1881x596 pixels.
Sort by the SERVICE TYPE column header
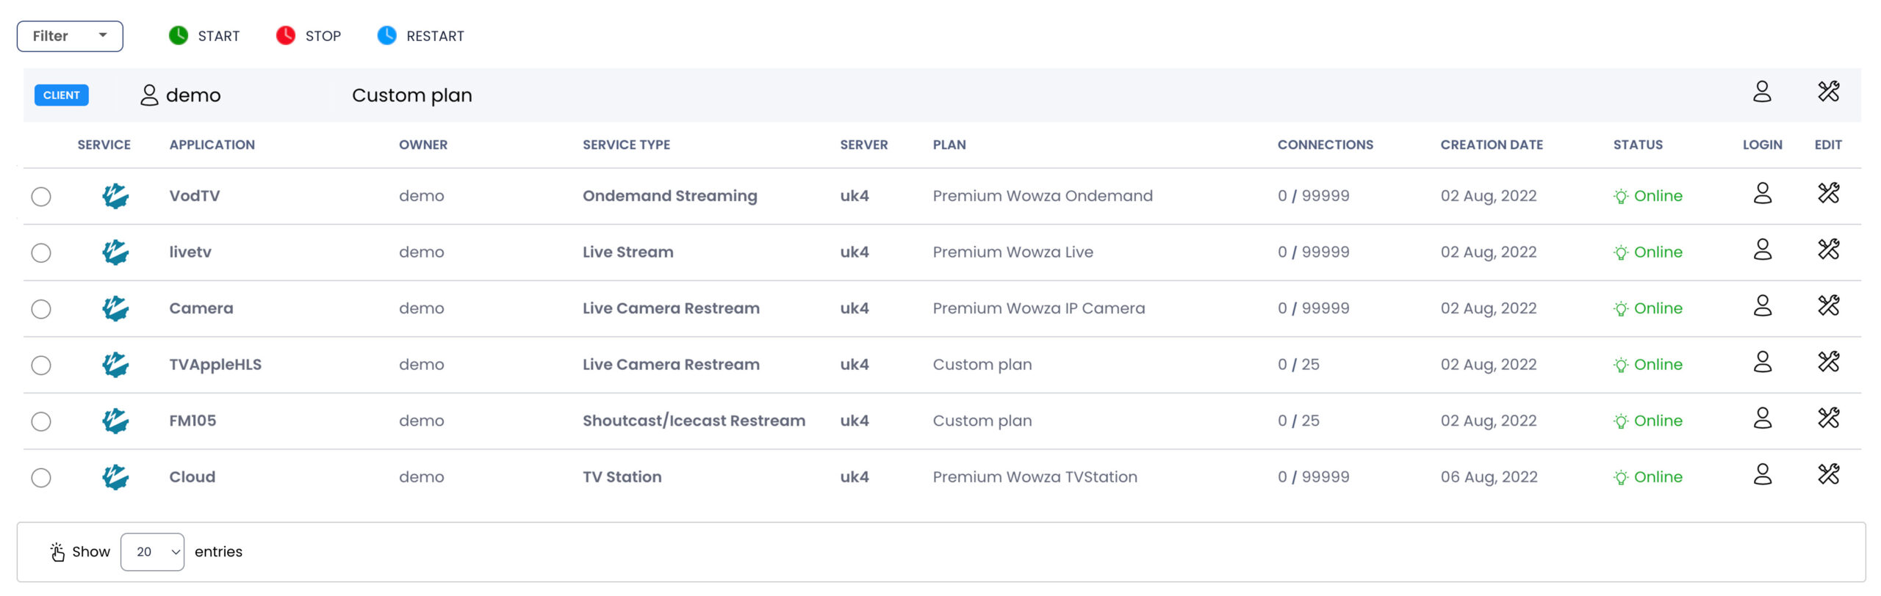tap(626, 145)
